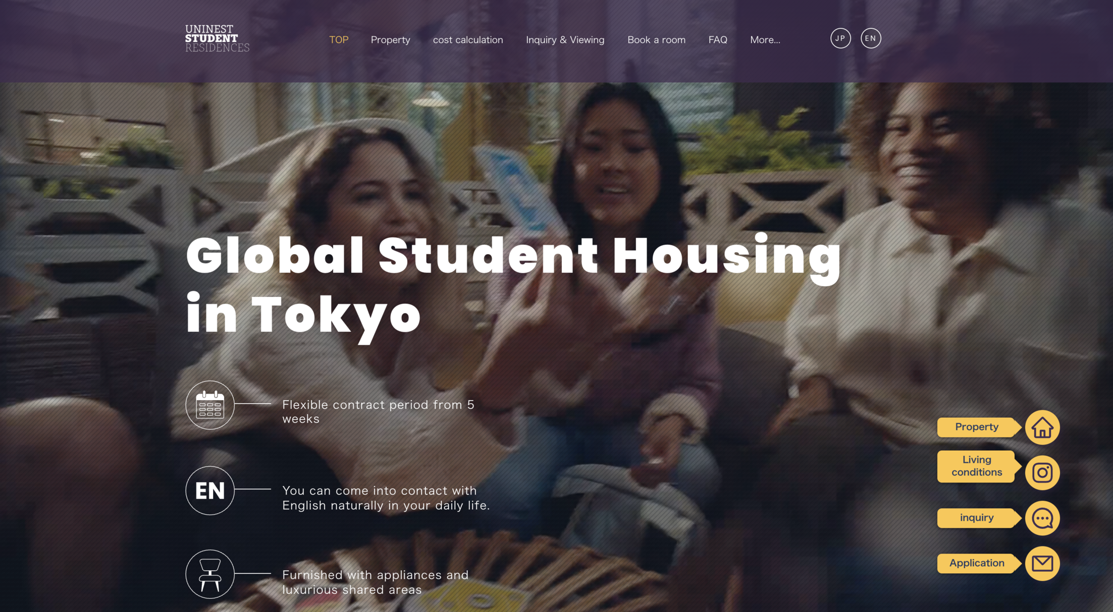
Task: Open the Property menu in navigation
Action: click(x=390, y=40)
